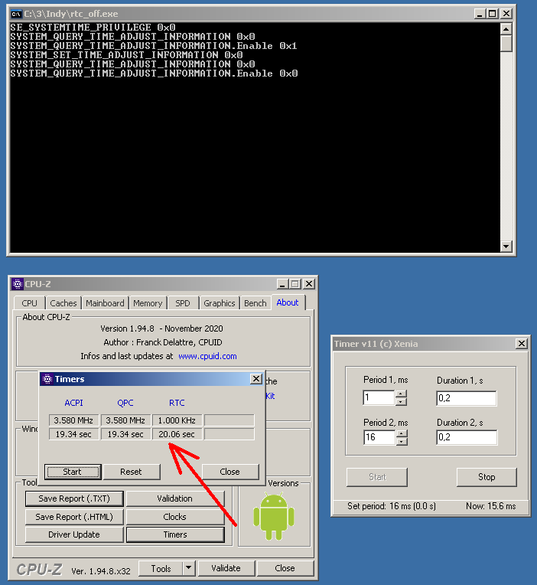Click the console window system icon
This screenshot has width=537, height=585.
[x=15, y=14]
